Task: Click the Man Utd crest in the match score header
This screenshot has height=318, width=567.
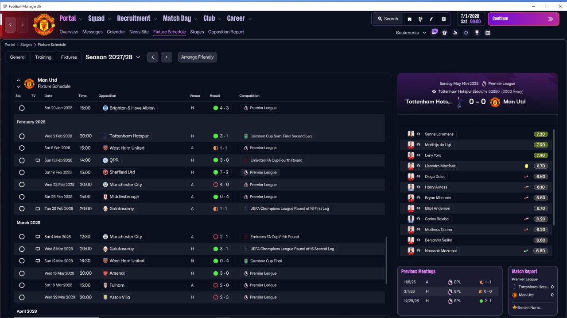Action: coord(495,102)
